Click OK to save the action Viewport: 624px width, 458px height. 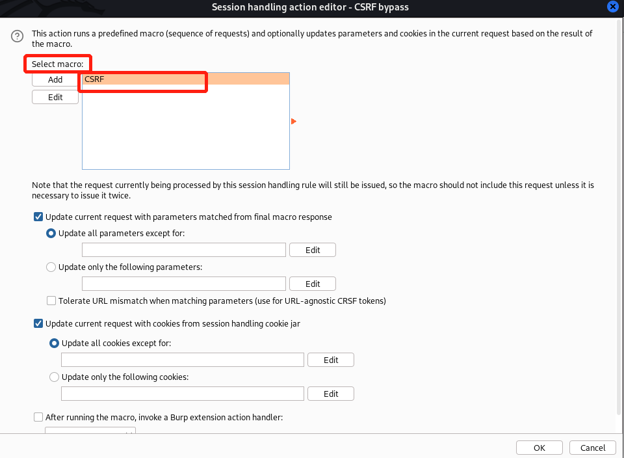539,448
